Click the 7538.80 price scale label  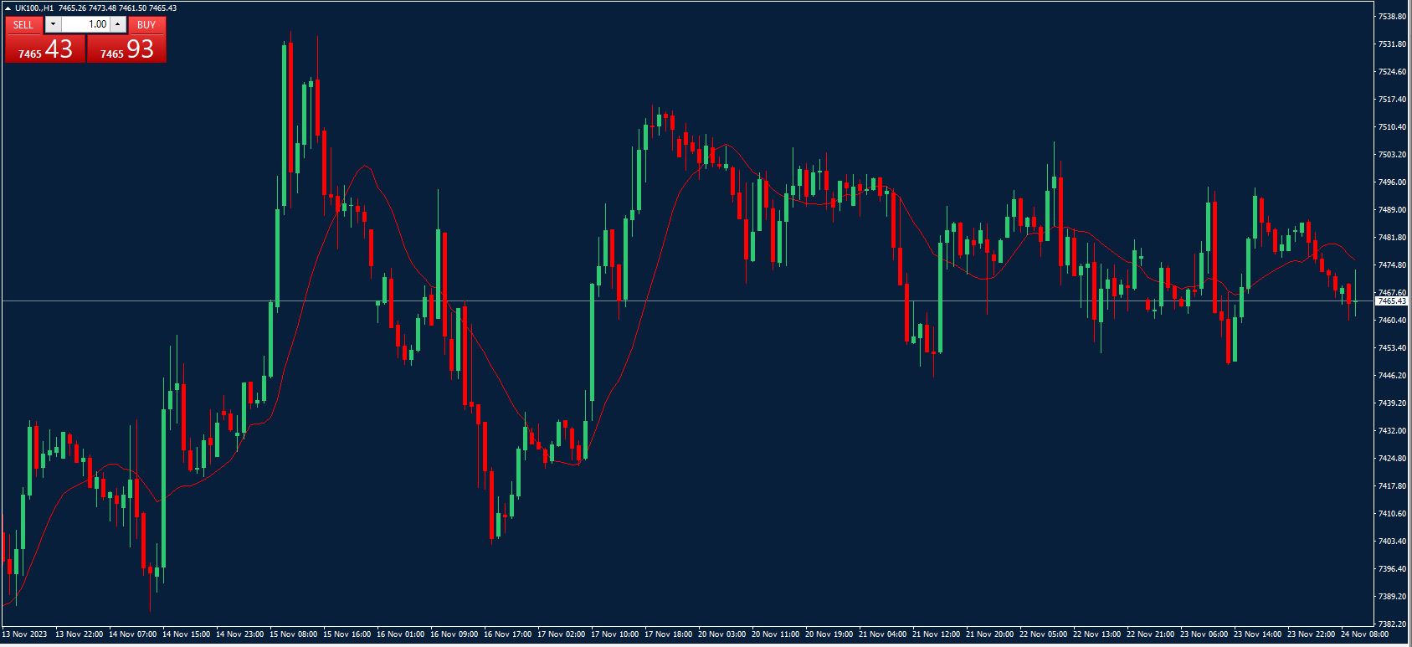1391,16
